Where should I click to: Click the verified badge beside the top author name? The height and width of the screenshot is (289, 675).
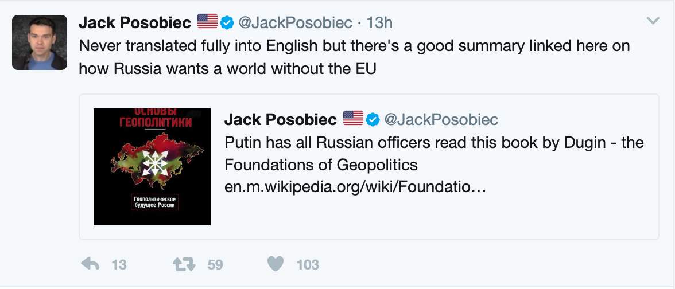coord(227,22)
